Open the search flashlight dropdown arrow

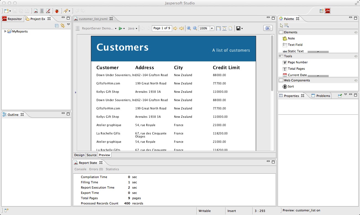[x=69, y=11]
